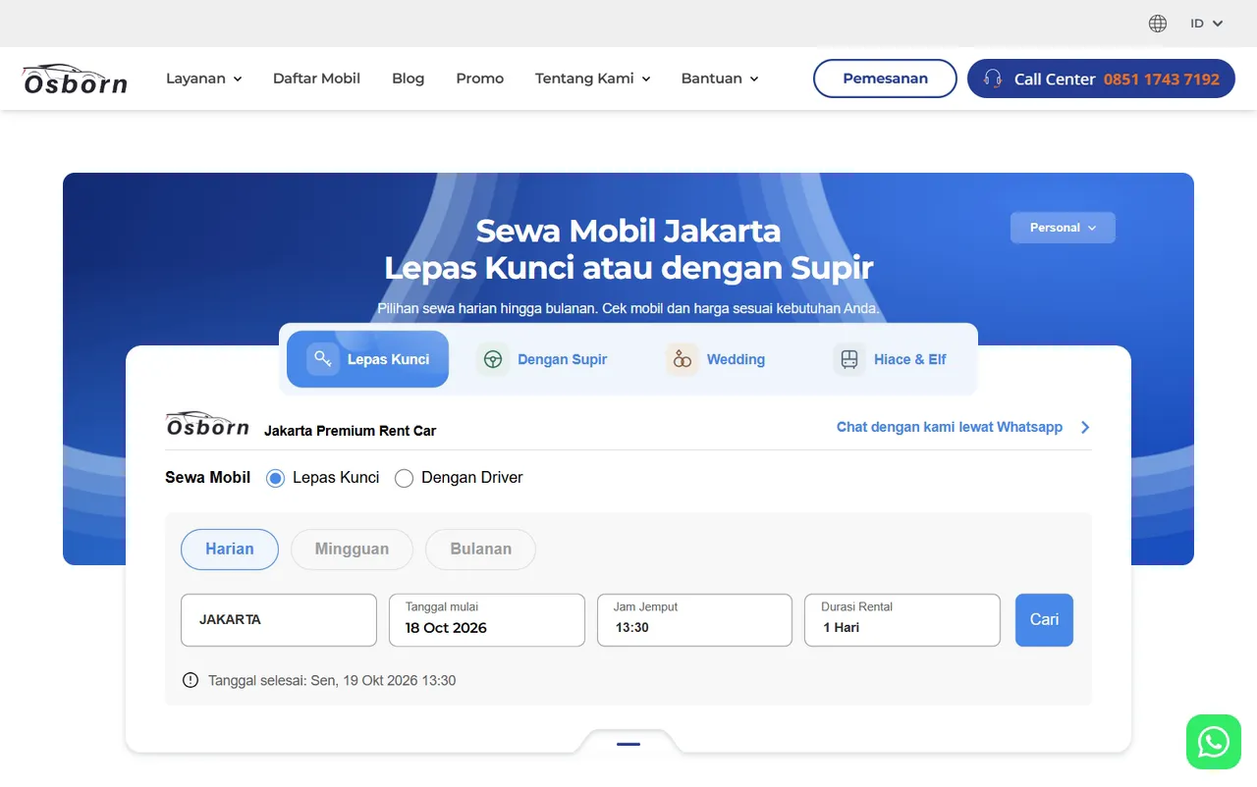Open the Promo page
The width and height of the screenshot is (1257, 787).
[x=480, y=79]
